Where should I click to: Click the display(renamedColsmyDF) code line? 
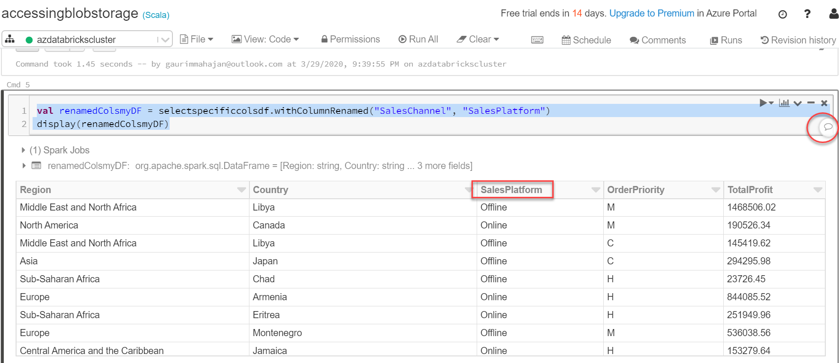103,124
